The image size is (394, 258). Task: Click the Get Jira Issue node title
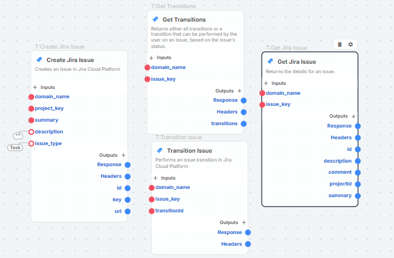coord(297,62)
